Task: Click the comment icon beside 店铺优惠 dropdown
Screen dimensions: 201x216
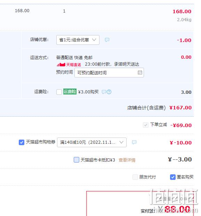Action: coord(107,40)
